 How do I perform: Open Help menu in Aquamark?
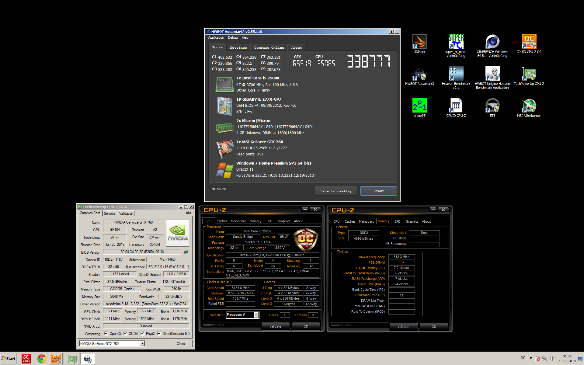[x=245, y=37]
